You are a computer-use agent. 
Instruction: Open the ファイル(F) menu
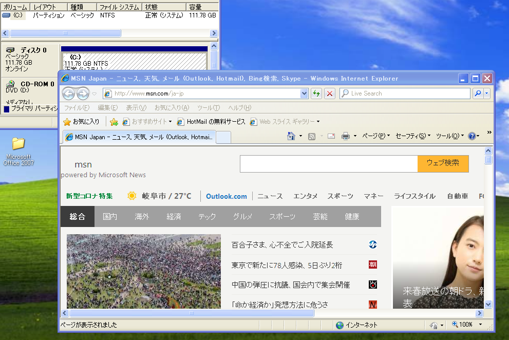pyautogui.click(x=77, y=108)
